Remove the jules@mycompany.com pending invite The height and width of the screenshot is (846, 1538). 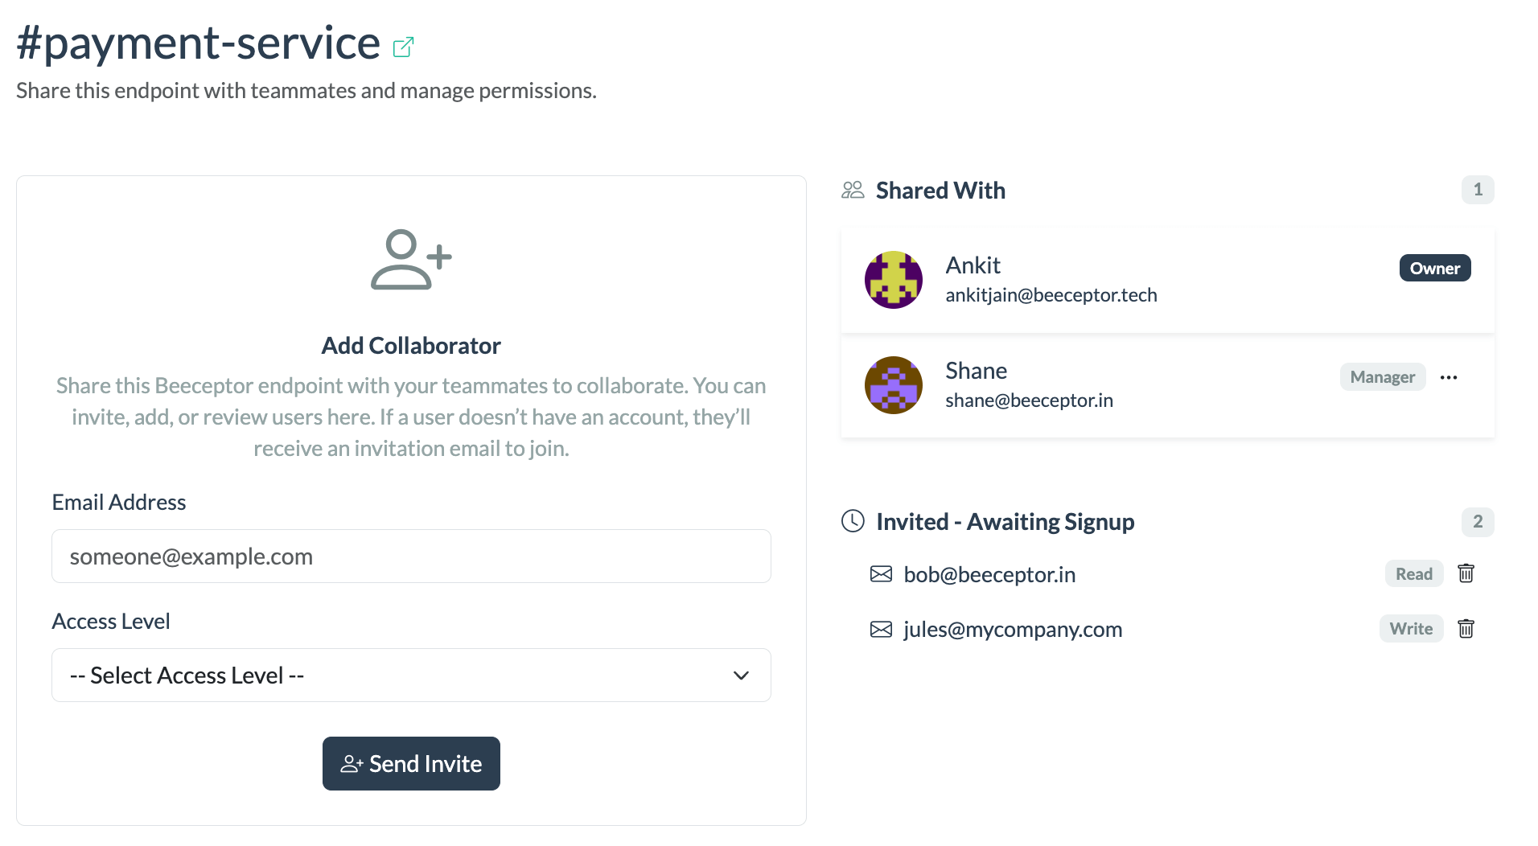coord(1466,629)
